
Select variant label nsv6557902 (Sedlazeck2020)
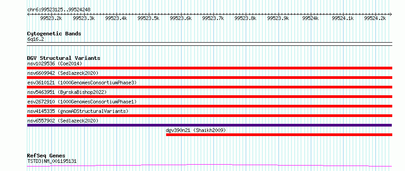pyautogui.click(x=63, y=121)
